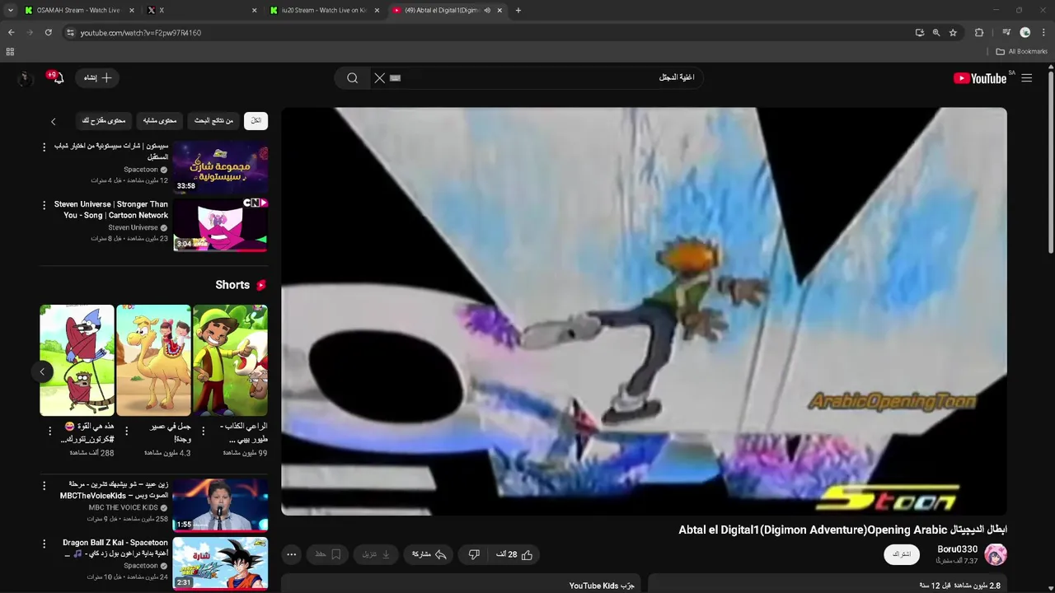Open options for the هذه هي القوة short
The width and height of the screenshot is (1055, 593).
pos(49,431)
